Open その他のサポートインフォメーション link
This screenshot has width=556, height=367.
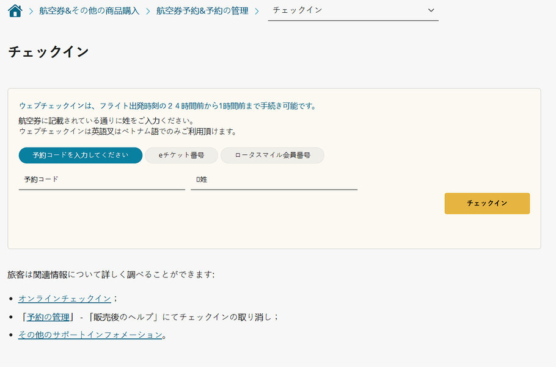pos(90,335)
